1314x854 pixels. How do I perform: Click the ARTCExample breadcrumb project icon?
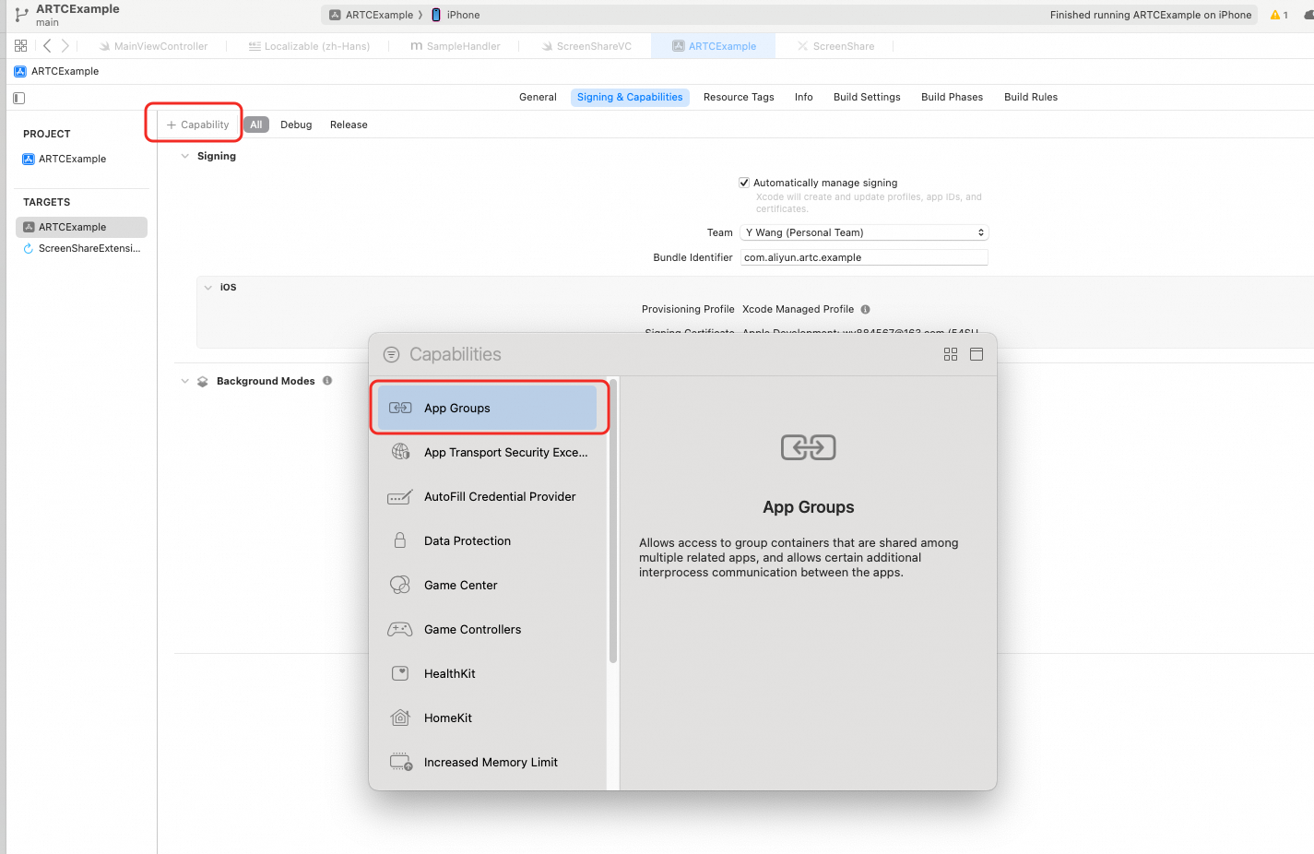(20, 71)
